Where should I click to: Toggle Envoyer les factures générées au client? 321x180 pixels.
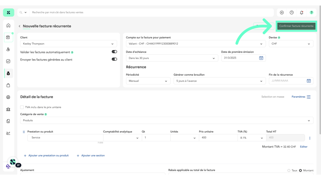coord(114,59)
